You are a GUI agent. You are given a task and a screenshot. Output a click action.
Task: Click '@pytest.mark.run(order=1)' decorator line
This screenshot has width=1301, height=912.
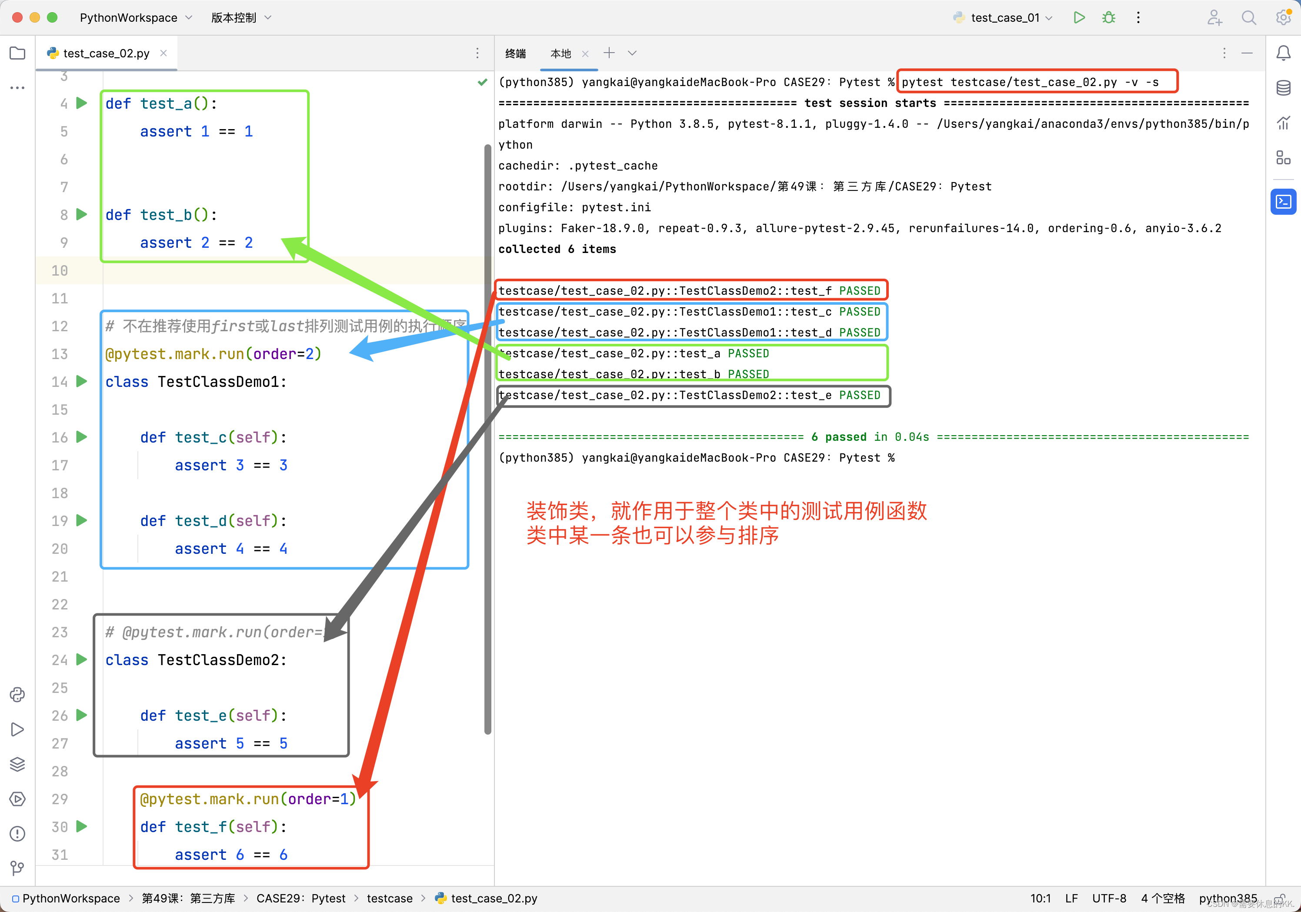click(248, 799)
